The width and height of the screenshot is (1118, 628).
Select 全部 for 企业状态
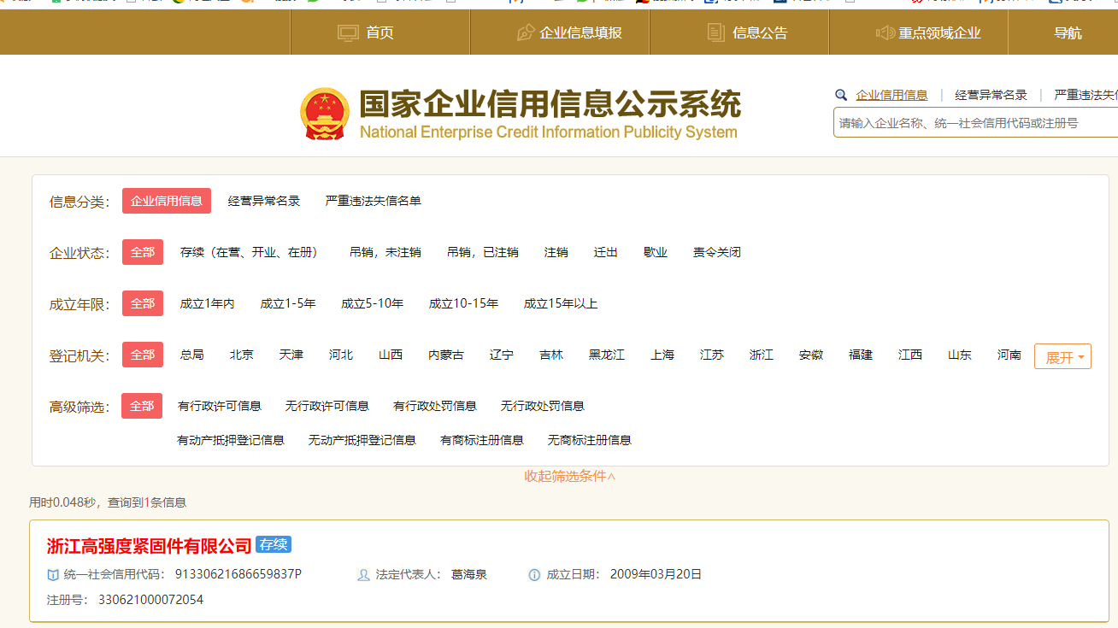(x=143, y=252)
